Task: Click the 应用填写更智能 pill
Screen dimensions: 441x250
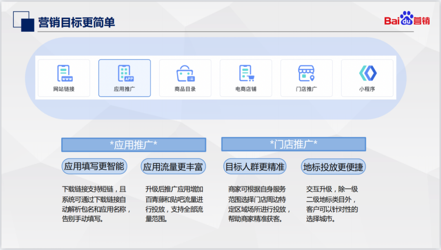Action: click(94, 167)
